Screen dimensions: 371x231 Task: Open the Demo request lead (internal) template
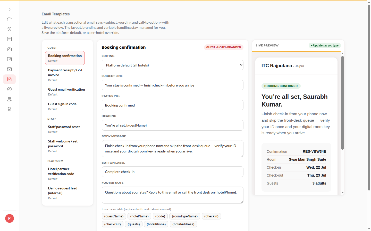tap(65, 193)
